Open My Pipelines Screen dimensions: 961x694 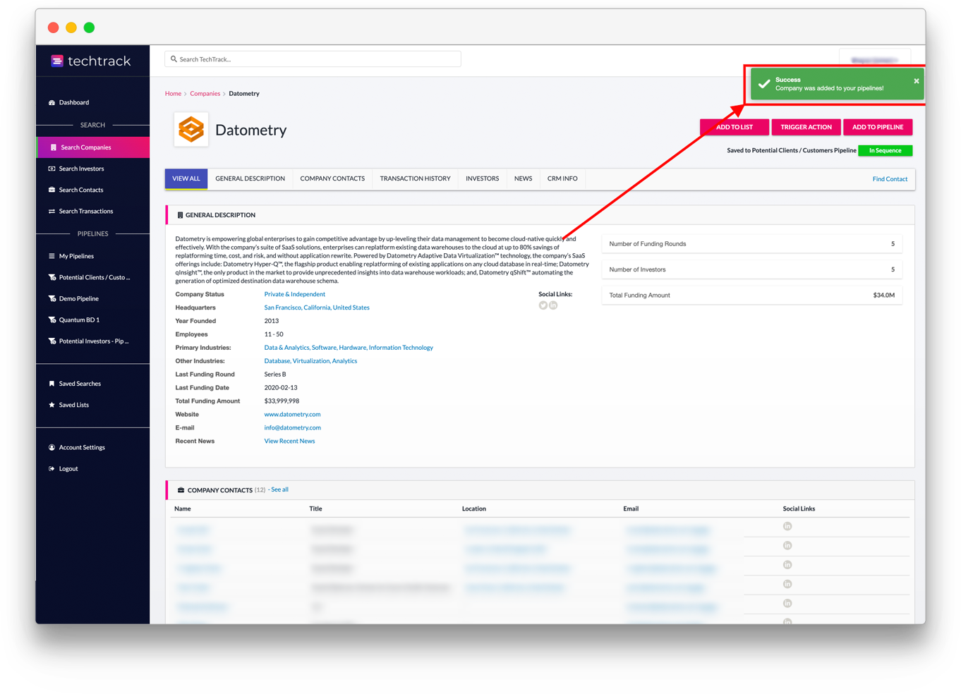pyautogui.click(x=77, y=256)
